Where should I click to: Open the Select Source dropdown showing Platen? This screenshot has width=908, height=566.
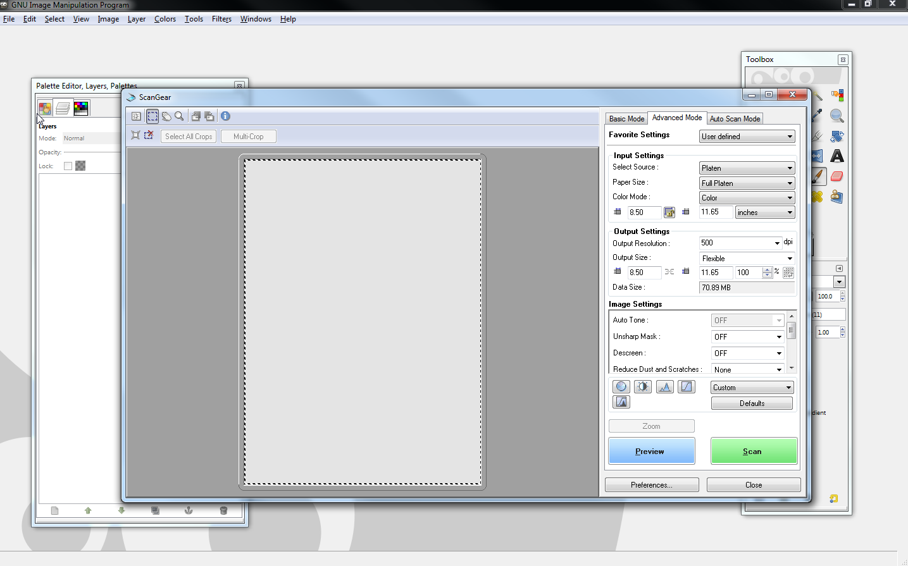tap(747, 168)
